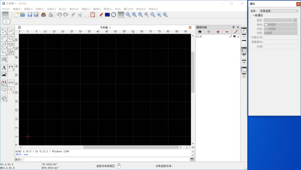The height and width of the screenshot is (170, 301).
Task: Open the 帮助(H) menu
Action: point(153,9)
